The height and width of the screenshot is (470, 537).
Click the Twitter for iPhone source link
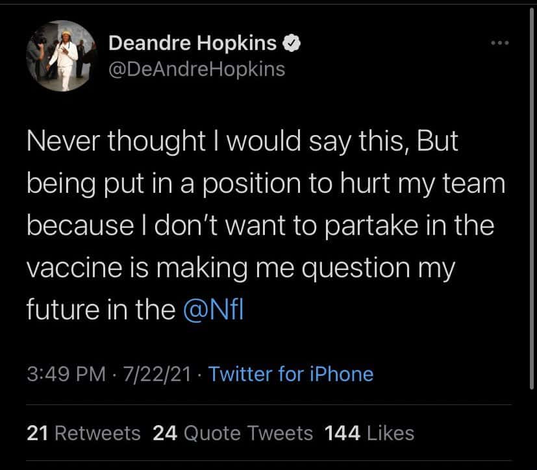click(291, 374)
